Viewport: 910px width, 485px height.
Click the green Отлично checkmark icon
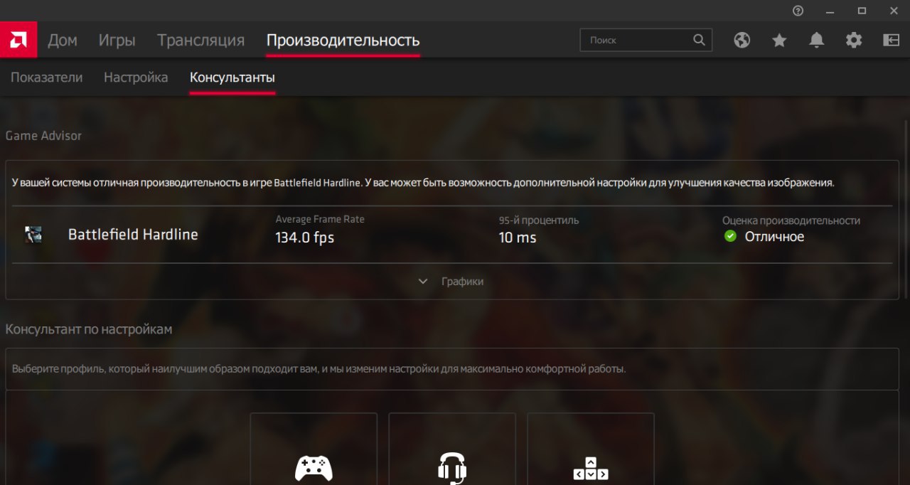coord(730,236)
